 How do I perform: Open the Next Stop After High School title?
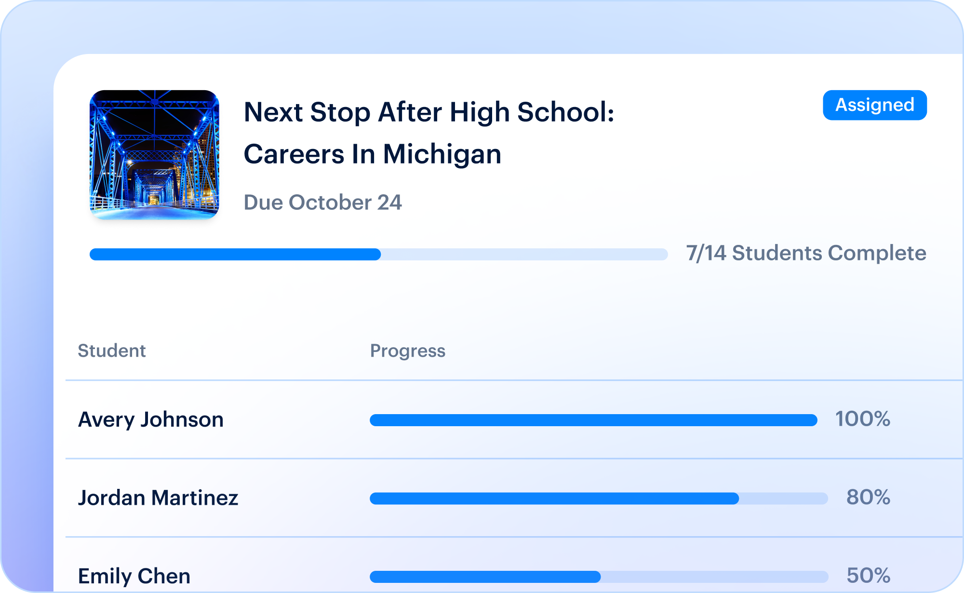(429, 133)
